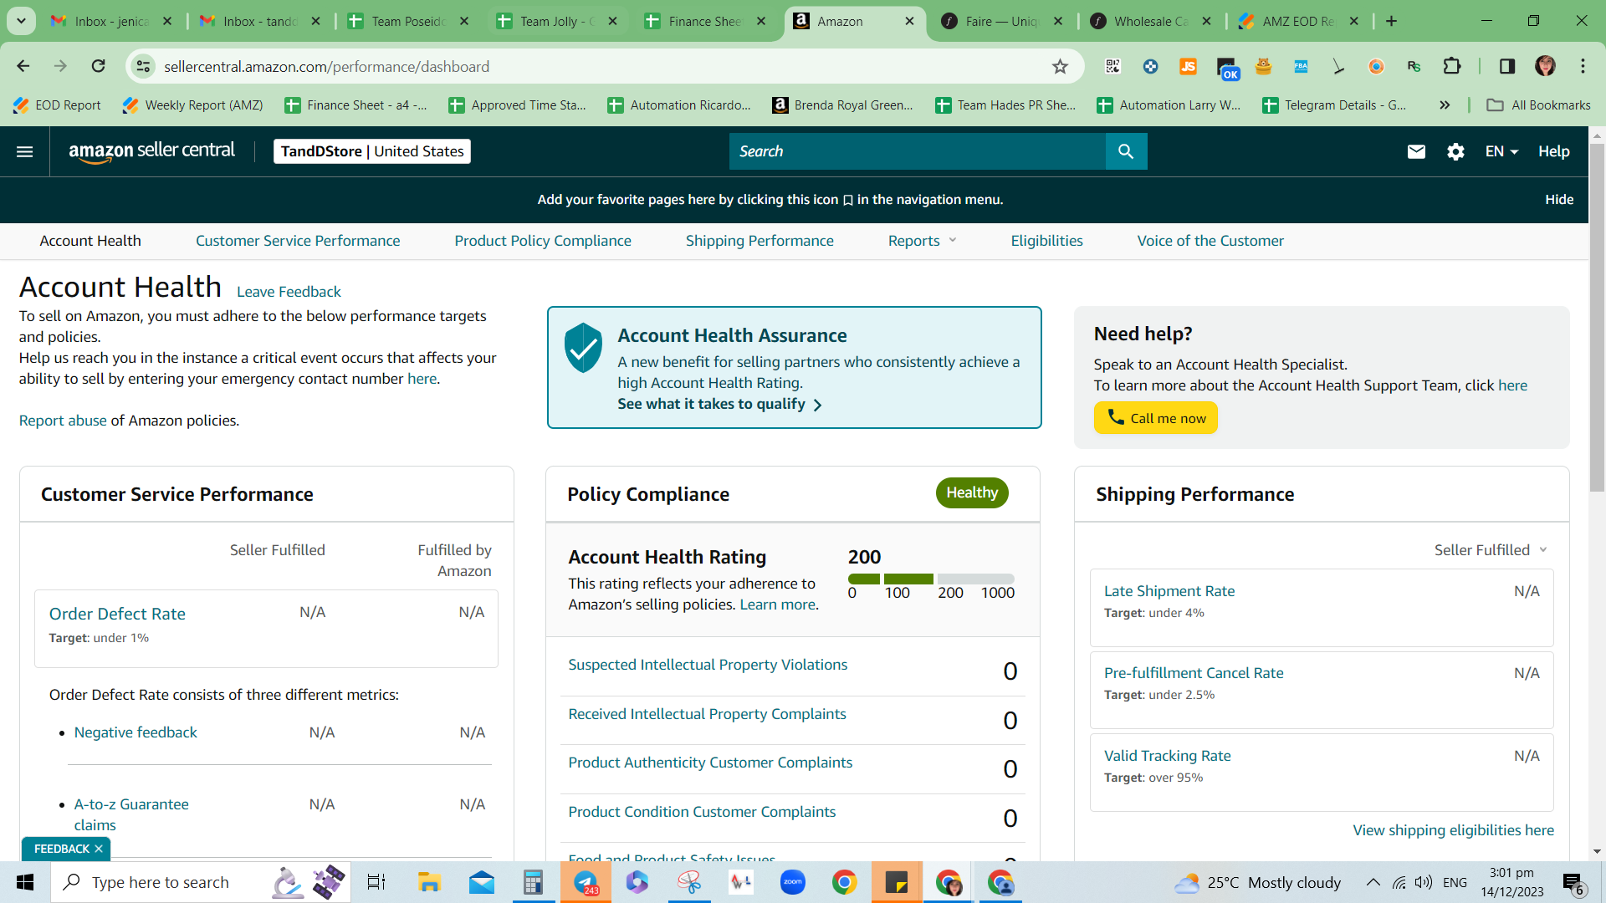Bookmark this page with the star icon
Viewport: 1606px width, 903px height.
(1060, 67)
